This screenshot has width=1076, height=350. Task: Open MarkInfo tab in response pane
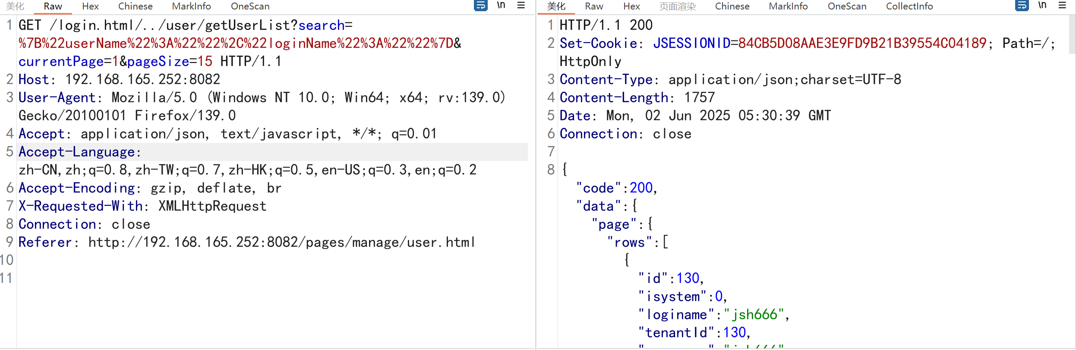(788, 6)
